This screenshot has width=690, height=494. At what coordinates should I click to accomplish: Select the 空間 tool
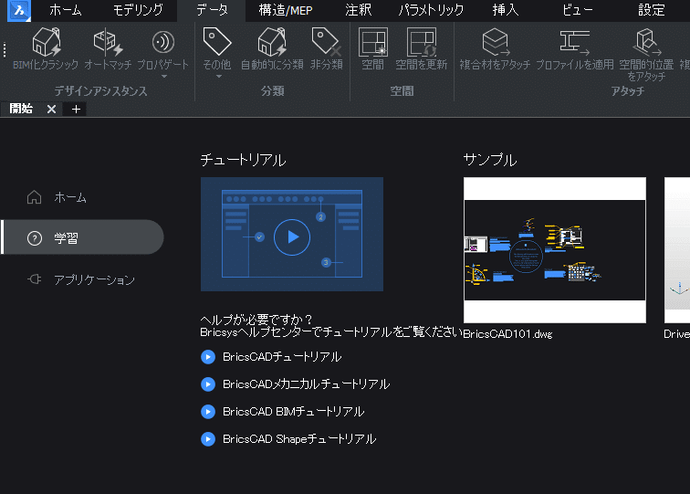pyautogui.click(x=373, y=49)
